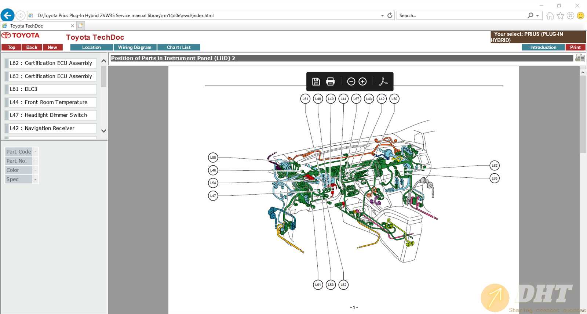Screen dimensions: 587x314
Task: Click diagram scrollbar up arrow
Action: (x=583, y=73)
